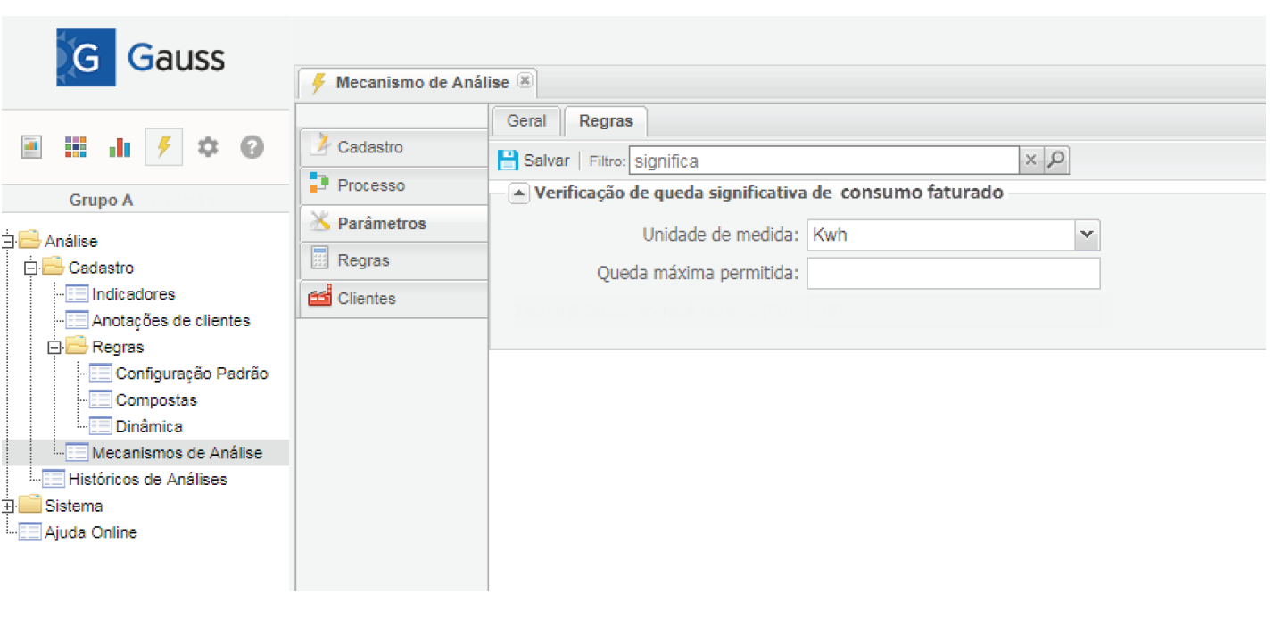1274x642 pixels.
Task: Open the Clientes side tab
Action: click(x=366, y=299)
